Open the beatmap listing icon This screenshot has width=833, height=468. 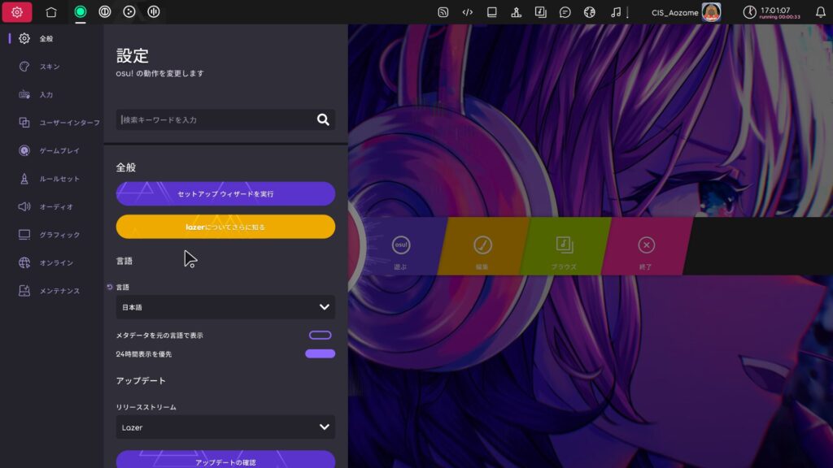coord(541,11)
